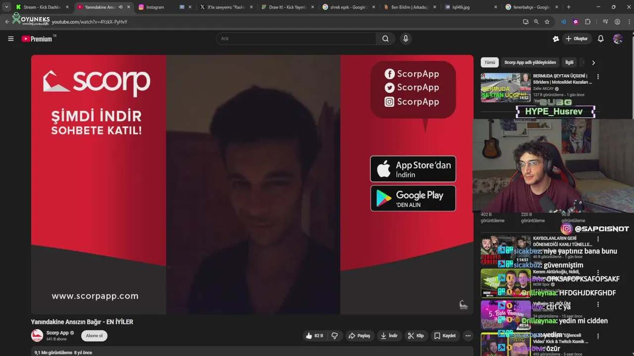Click the blue extension icon in toolbar
This screenshot has height=356, width=634.
click(x=563, y=22)
